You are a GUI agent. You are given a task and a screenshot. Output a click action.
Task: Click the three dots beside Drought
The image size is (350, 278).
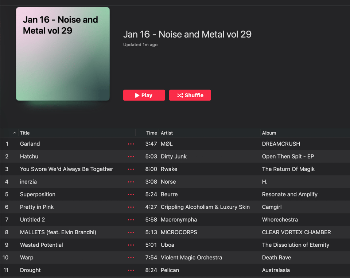(x=131, y=270)
